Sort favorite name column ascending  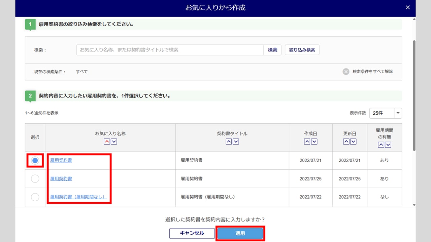point(107,142)
